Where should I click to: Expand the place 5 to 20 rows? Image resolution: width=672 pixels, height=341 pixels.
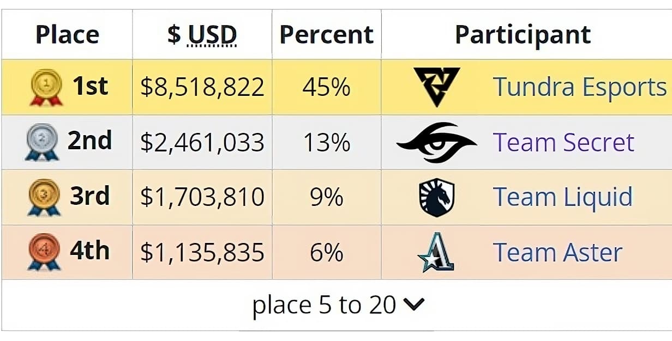[324, 305]
